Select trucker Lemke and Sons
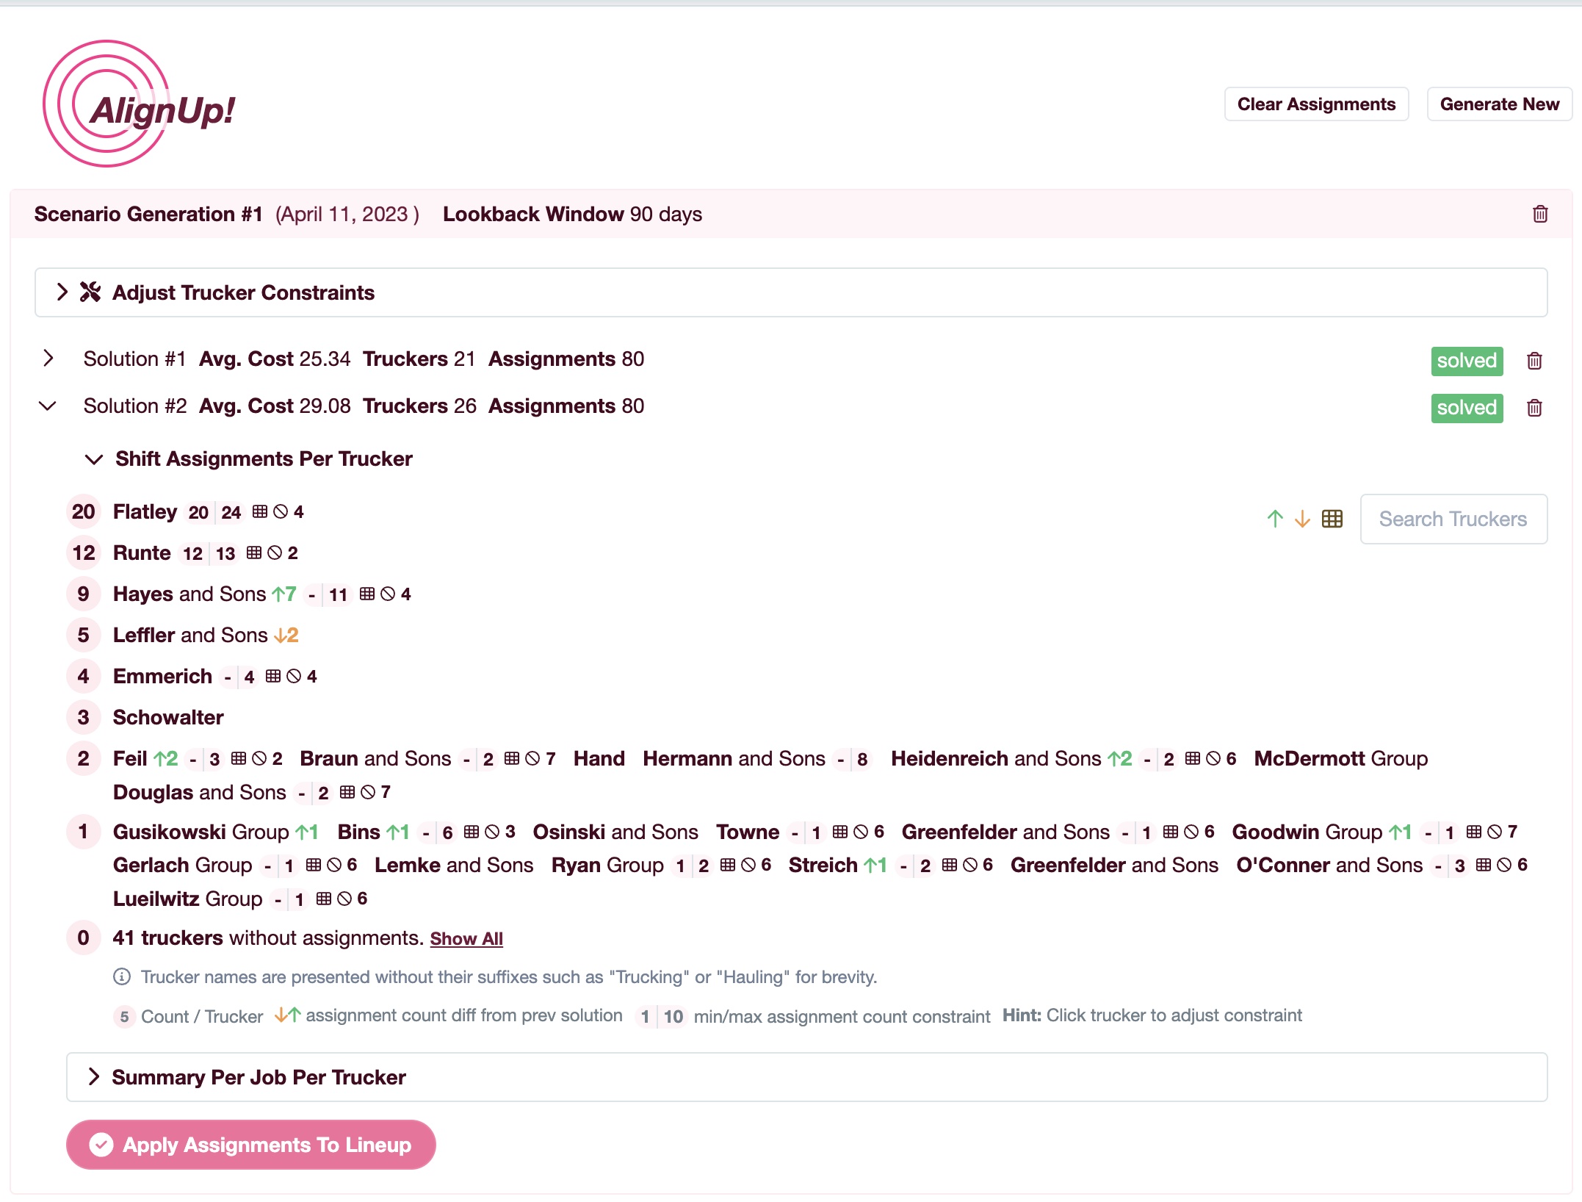The width and height of the screenshot is (1582, 1202). point(454,865)
